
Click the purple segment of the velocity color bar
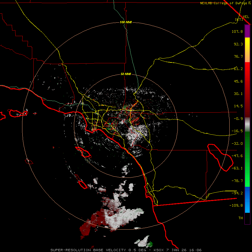point(247,31)
